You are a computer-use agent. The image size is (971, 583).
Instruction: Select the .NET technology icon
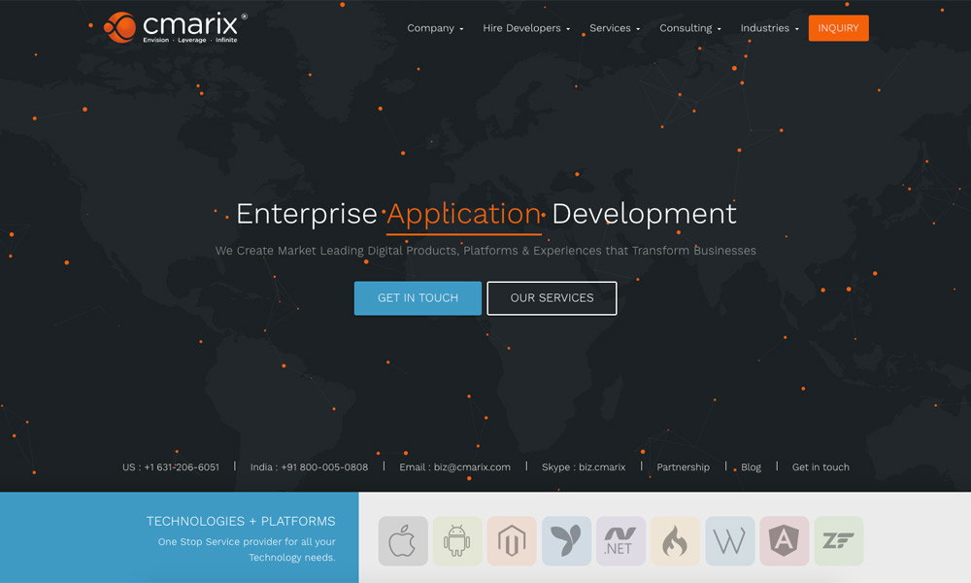620,541
